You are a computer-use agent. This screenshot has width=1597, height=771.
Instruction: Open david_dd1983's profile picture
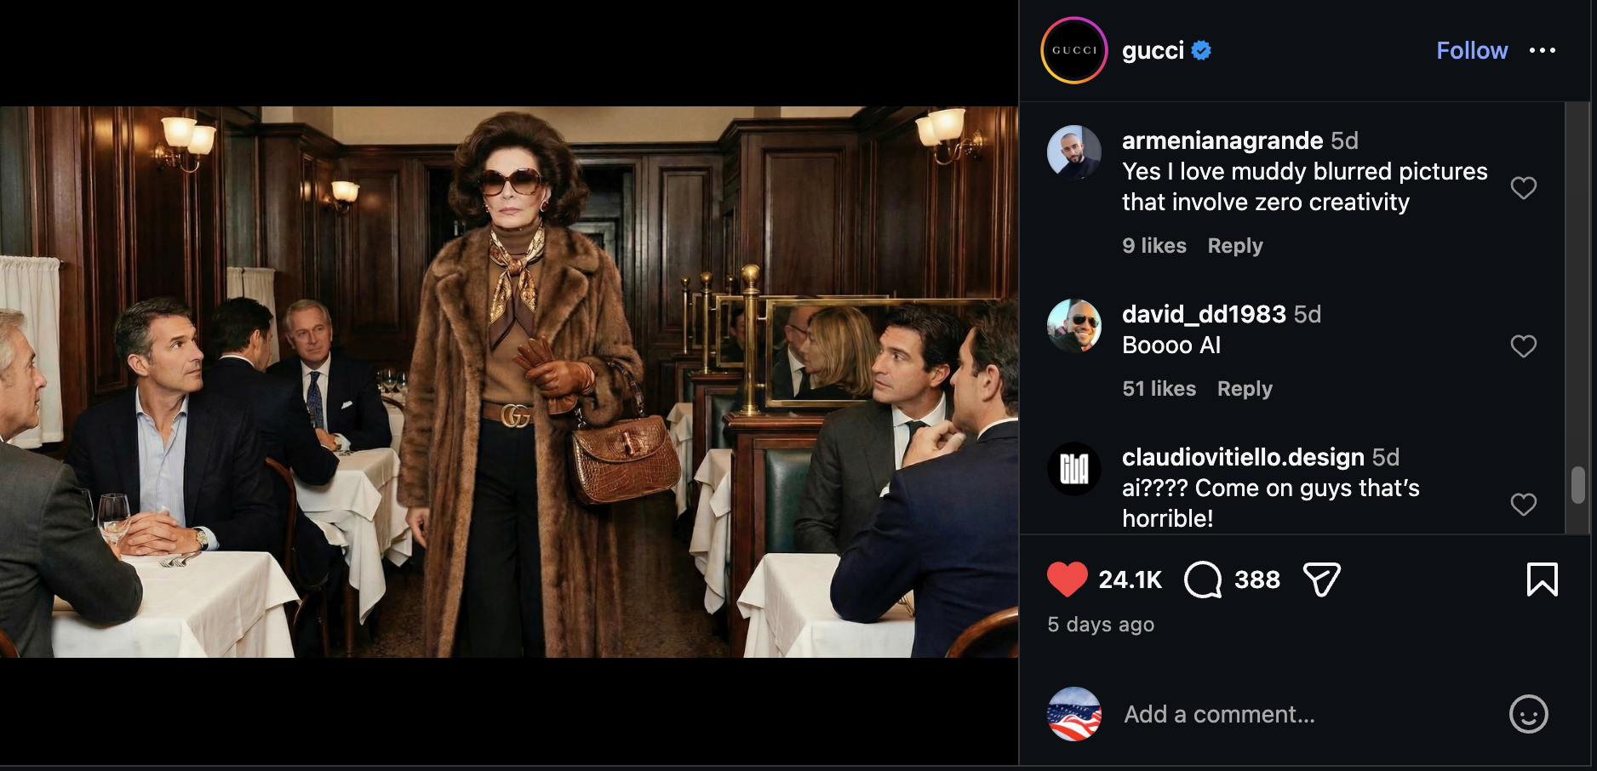[1074, 325]
